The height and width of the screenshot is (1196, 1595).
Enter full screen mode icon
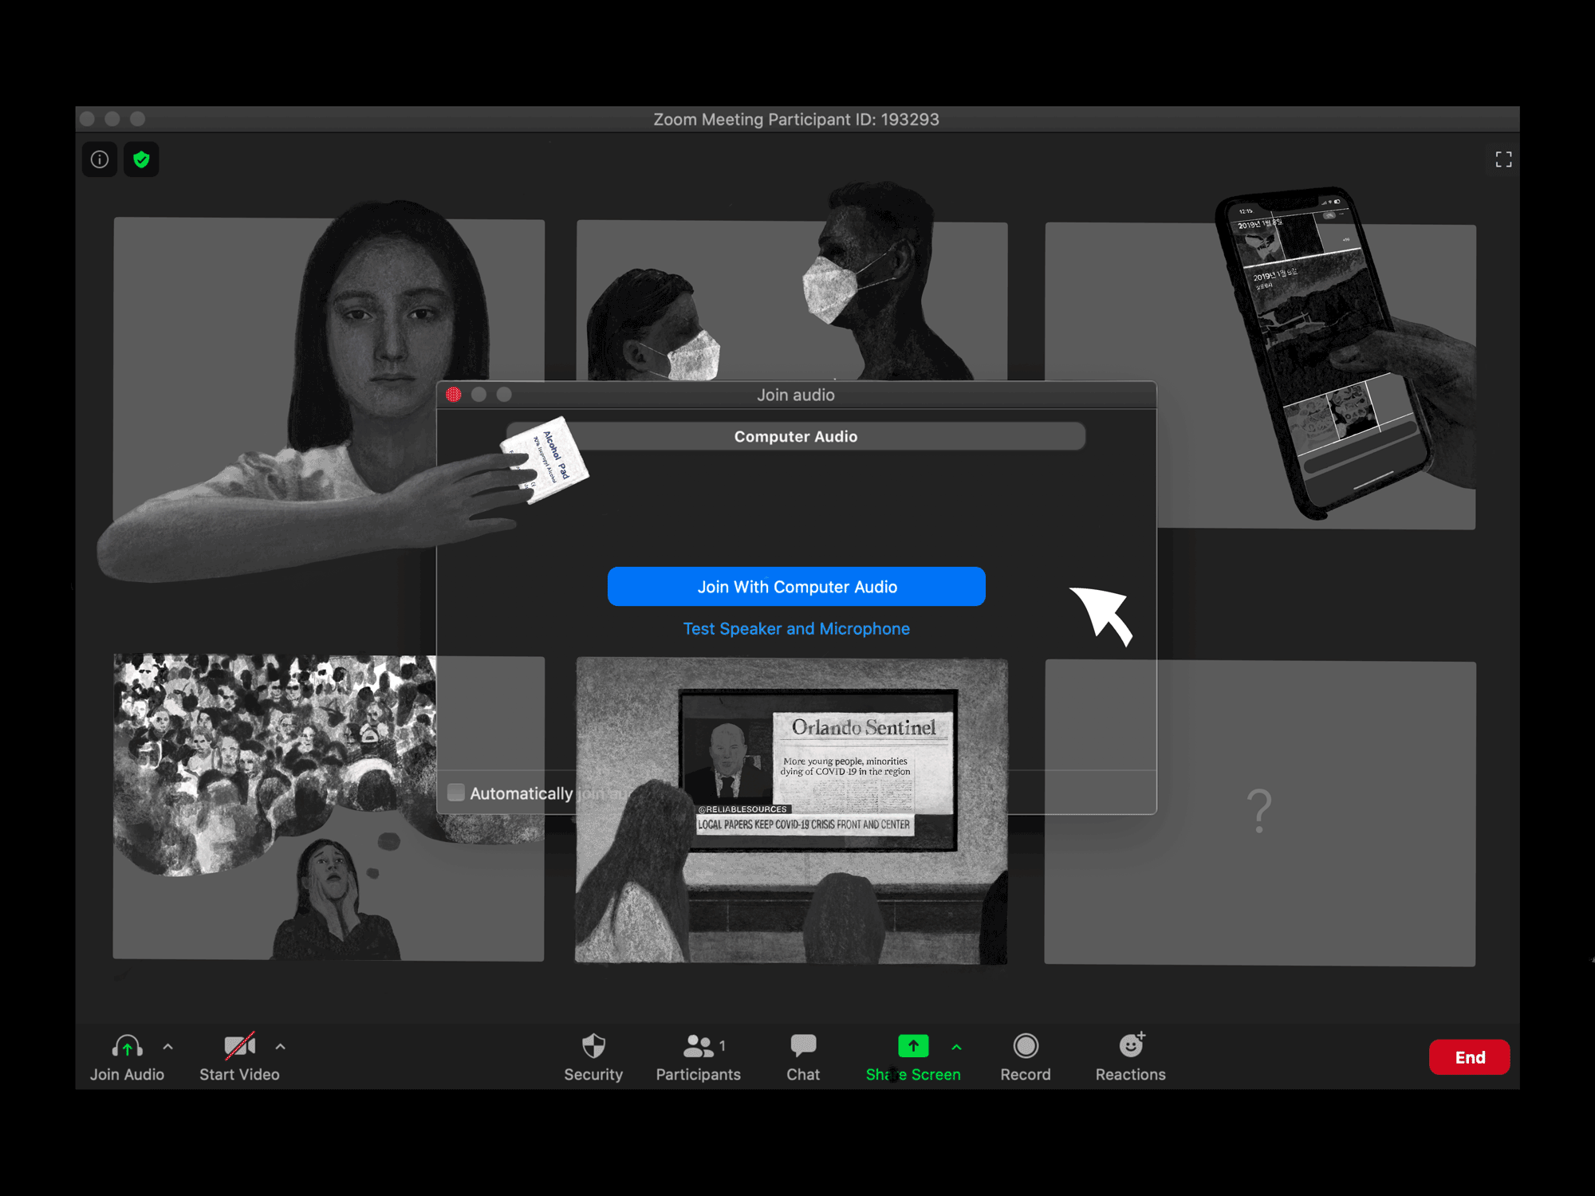[1503, 159]
